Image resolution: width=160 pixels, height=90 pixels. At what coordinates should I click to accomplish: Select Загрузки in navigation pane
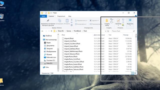point(48,48)
